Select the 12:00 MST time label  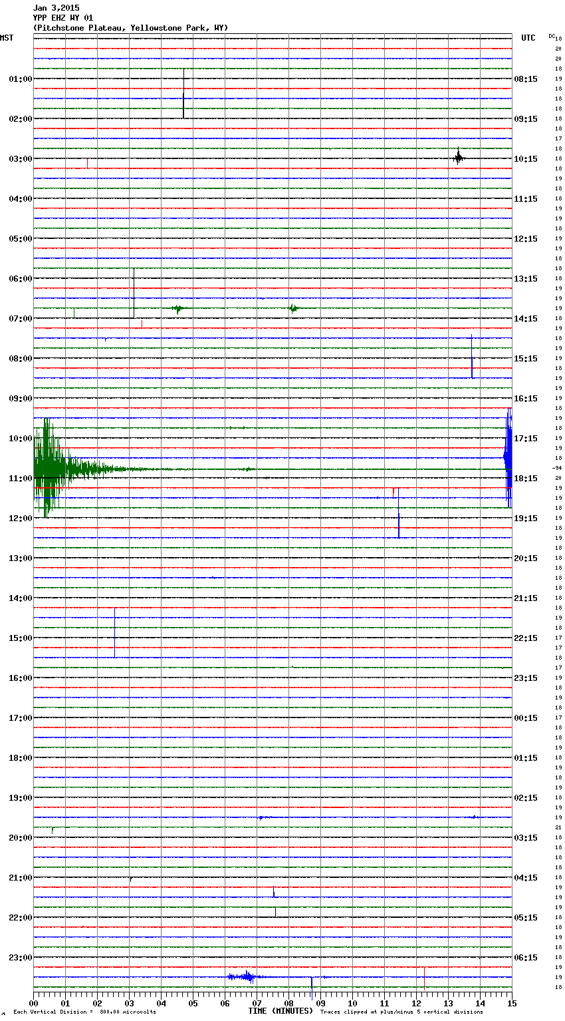(21, 518)
